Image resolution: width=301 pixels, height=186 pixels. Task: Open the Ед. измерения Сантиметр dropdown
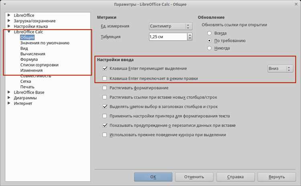point(171,26)
